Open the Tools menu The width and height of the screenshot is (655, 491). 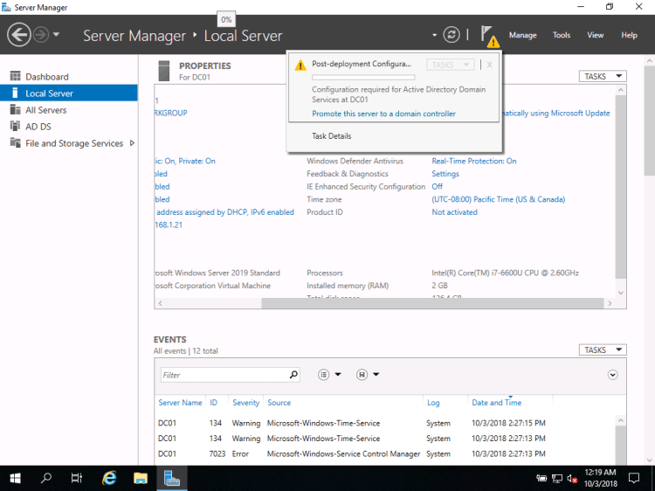(x=562, y=36)
